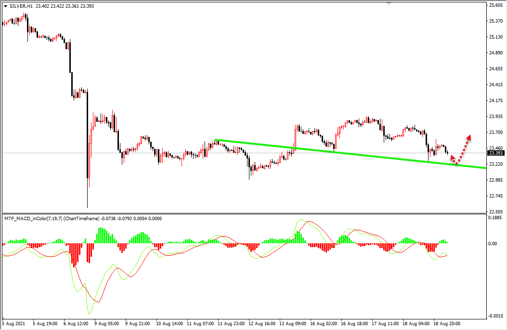Click the 5 Aug 2021 time label
Viewport: 507px width, 330px height.
[13, 324]
